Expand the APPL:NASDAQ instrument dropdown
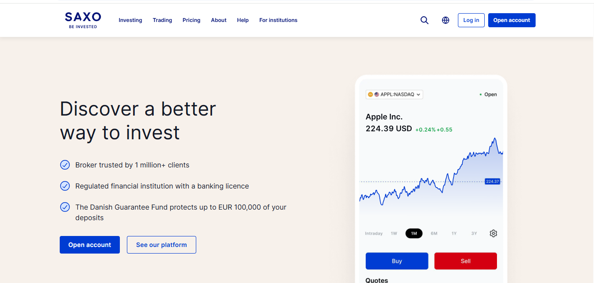 coord(394,94)
